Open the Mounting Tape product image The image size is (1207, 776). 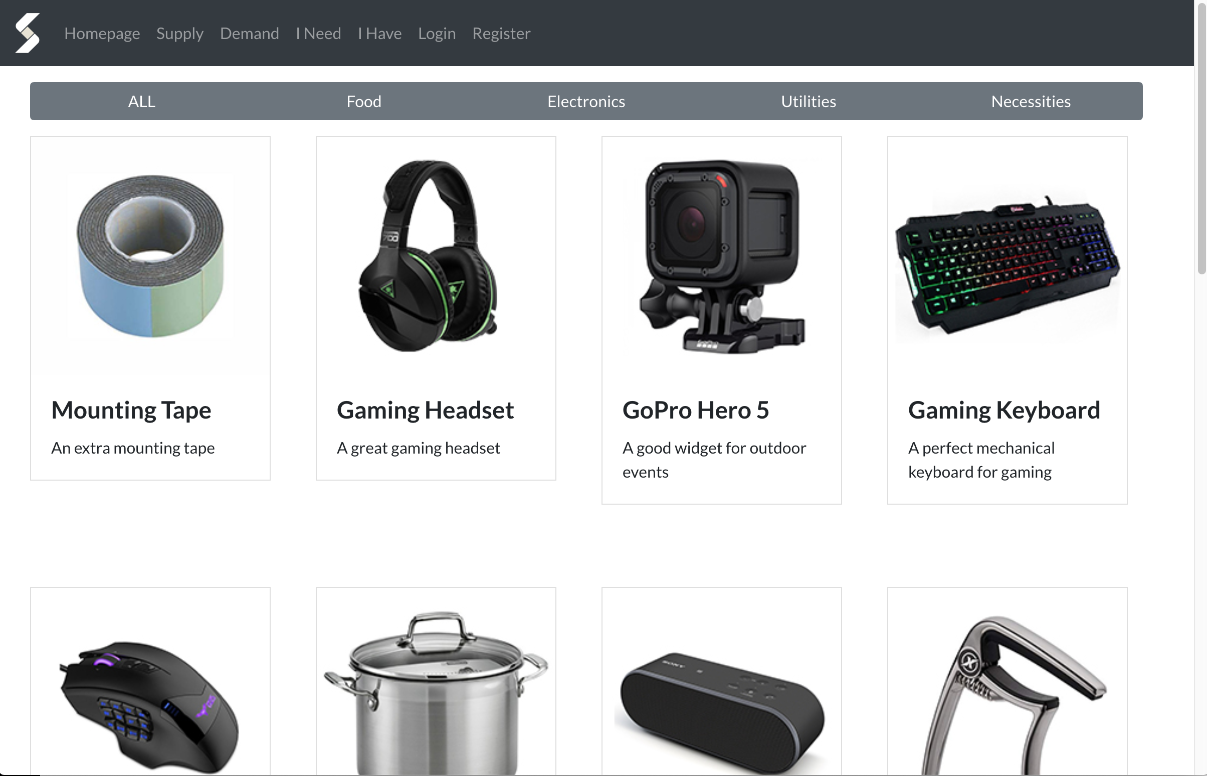(x=150, y=256)
